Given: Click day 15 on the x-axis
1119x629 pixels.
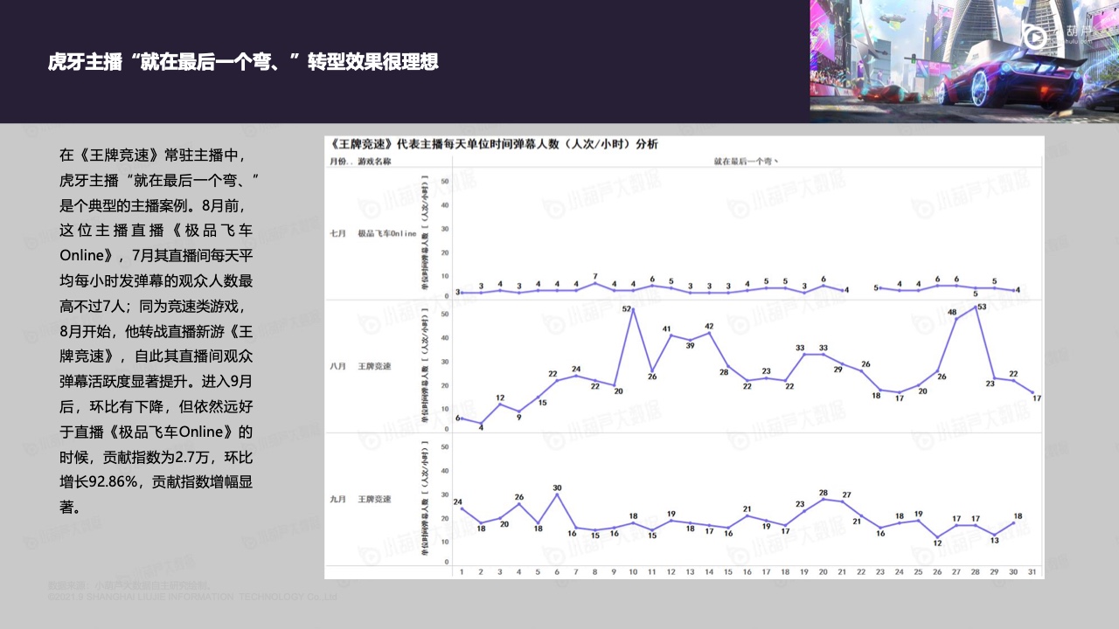Looking at the screenshot, I should [728, 572].
